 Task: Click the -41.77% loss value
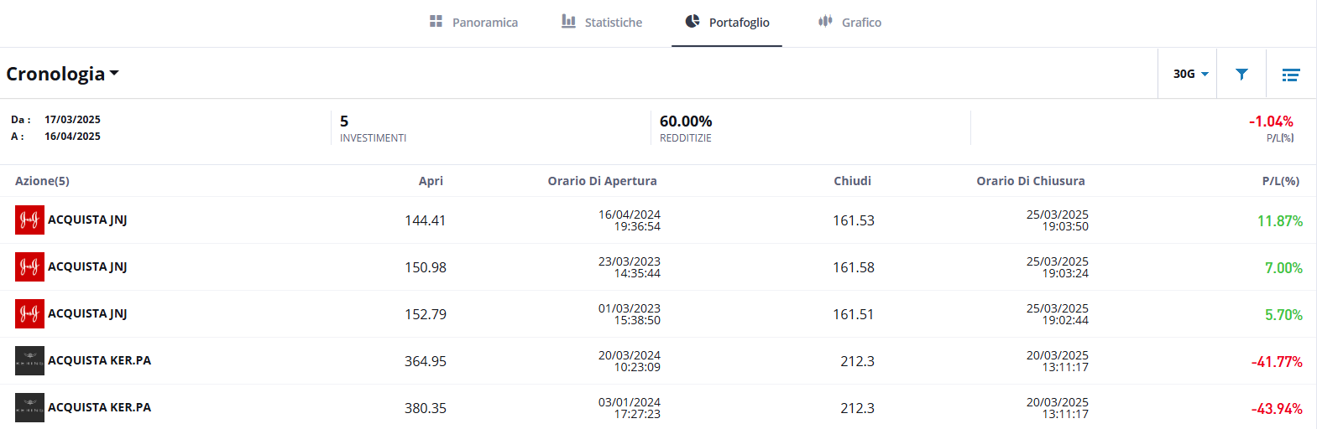pyautogui.click(x=1277, y=362)
